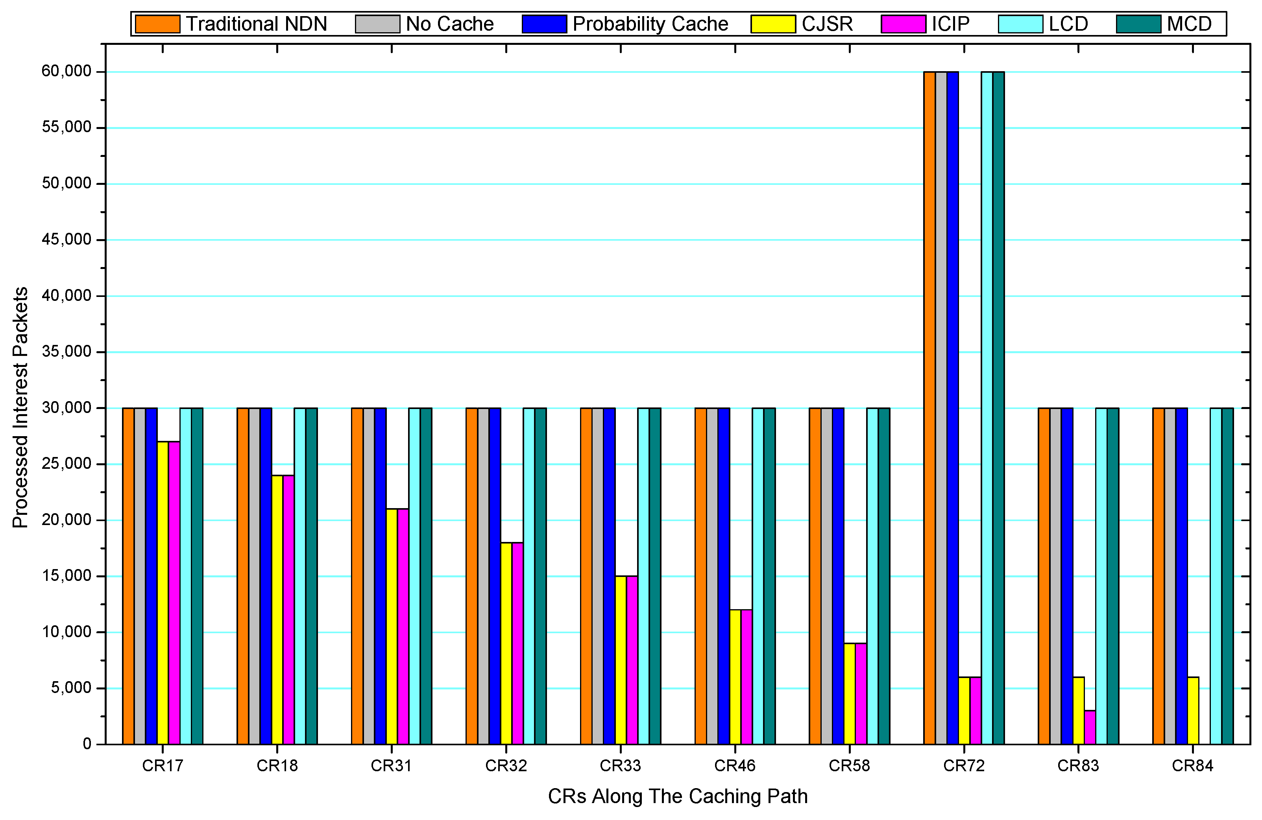The width and height of the screenshot is (1262, 820).
Task: Click the CR84 x-axis tick label
Action: [x=1192, y=766]
